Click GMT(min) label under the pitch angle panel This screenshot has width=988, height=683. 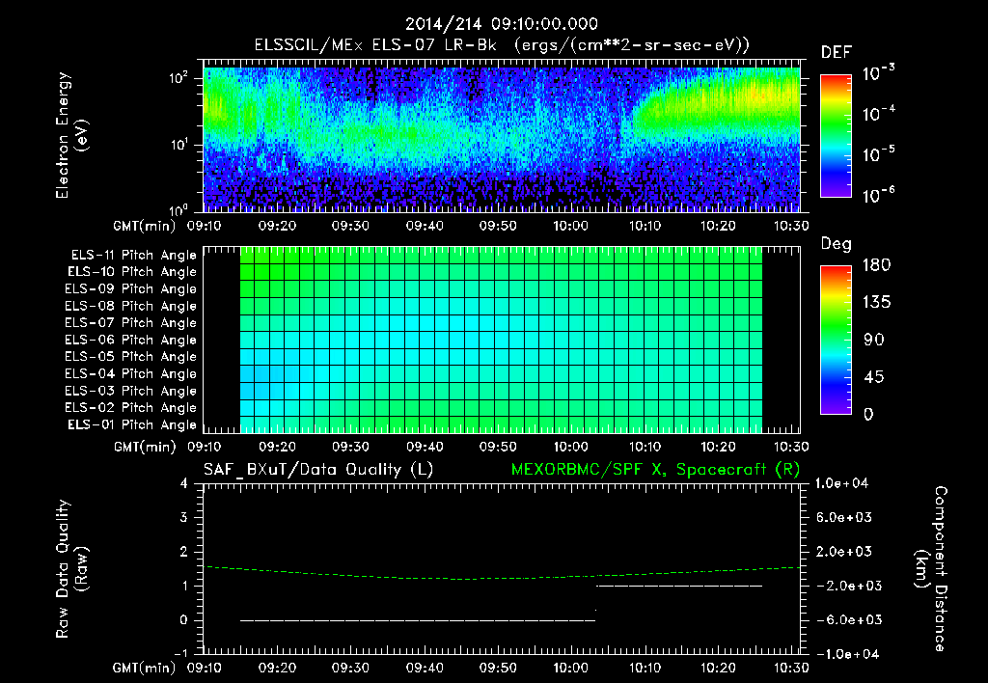(145, 448)
